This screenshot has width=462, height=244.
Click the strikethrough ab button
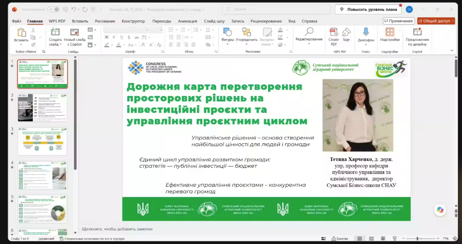coord(136,37)
